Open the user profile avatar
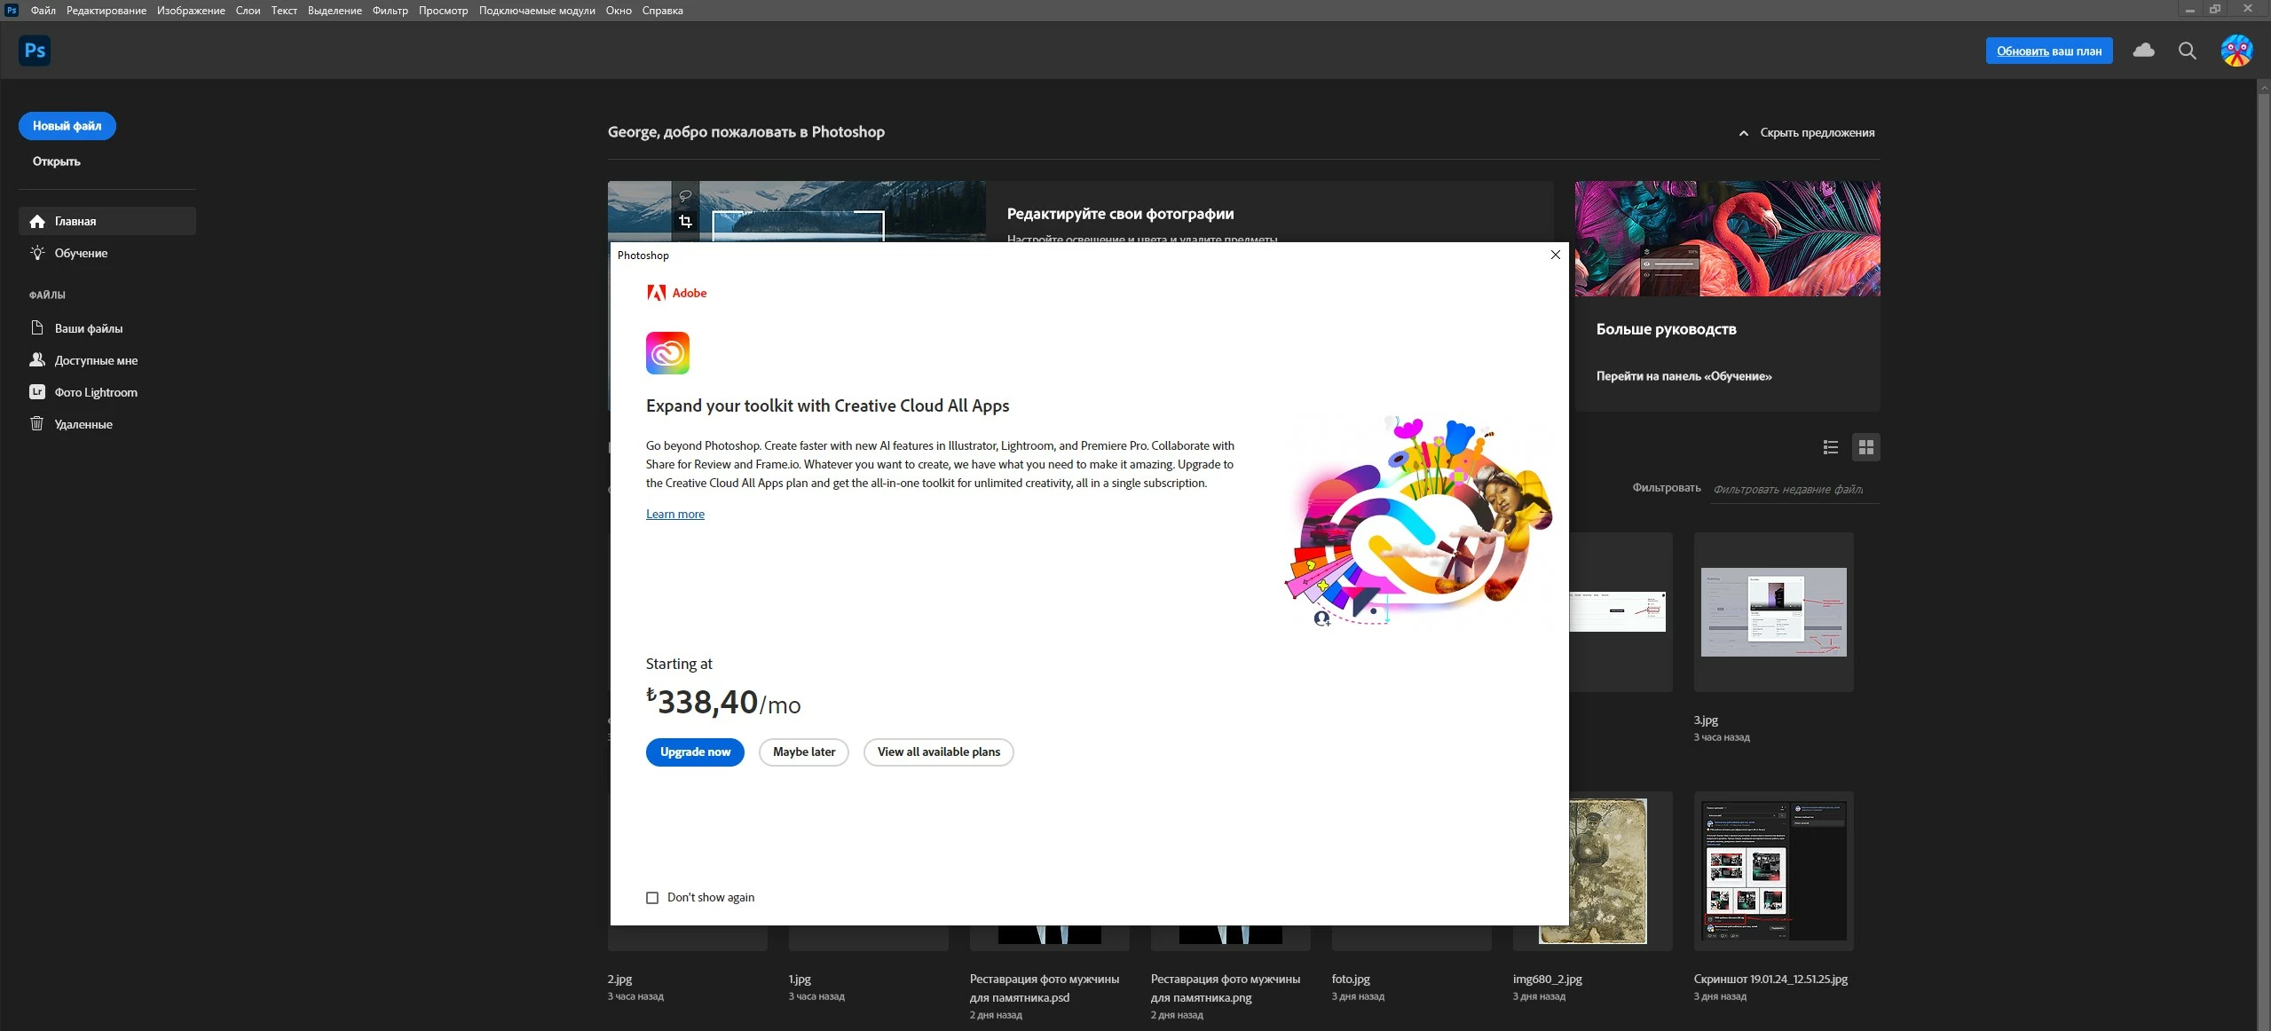 [2236, 51]
